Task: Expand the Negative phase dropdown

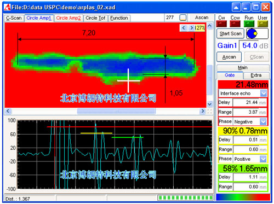Action: tap(263, 121)
